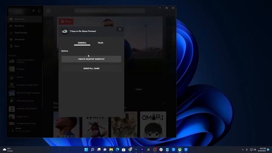Open Community in Xbox sidebar
Viewport: 272px width, 153px height.
pos(25,40)
